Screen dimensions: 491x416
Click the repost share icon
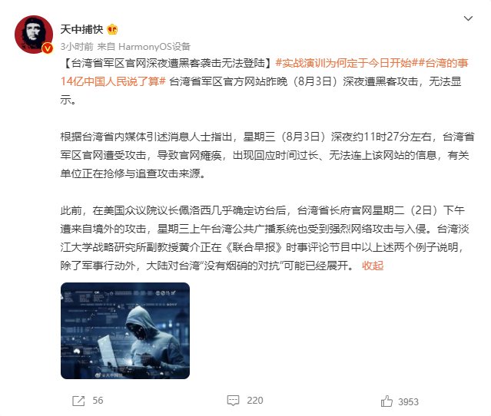(78, 401)
